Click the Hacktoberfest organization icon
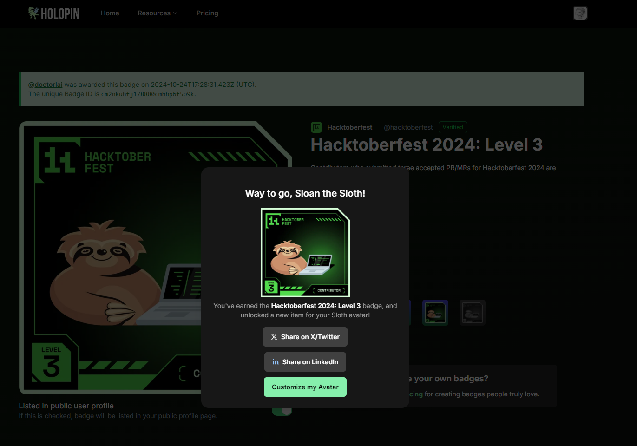637x446 pixels. click(316, 127)
